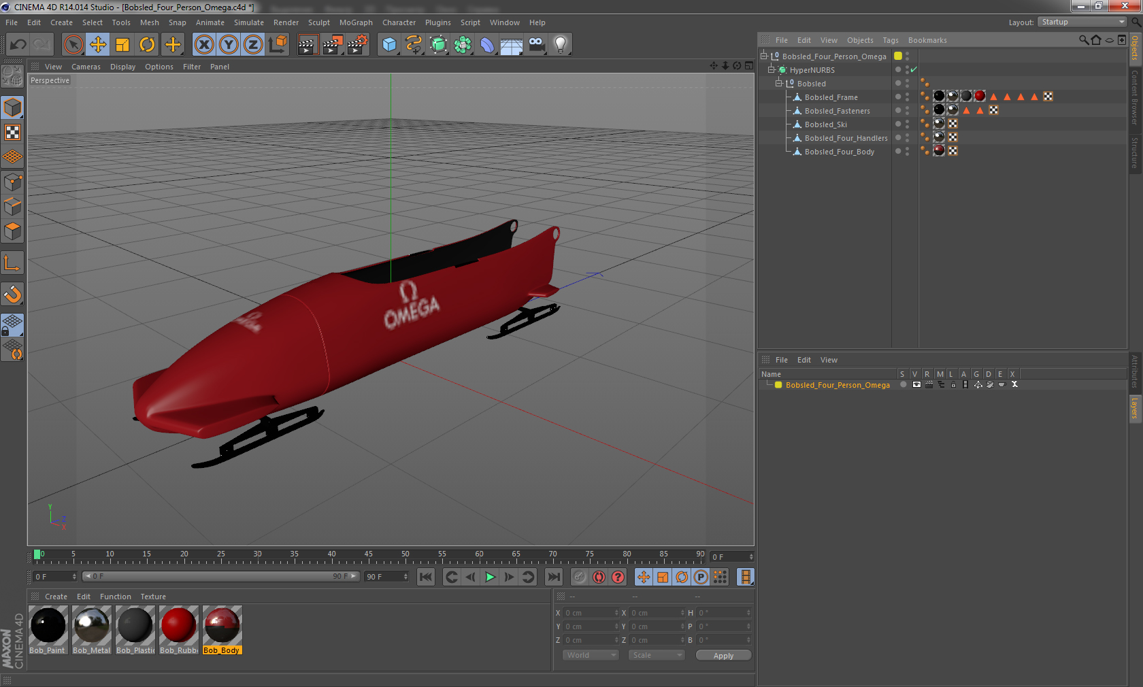
Task: Toggle Bobsled_Ski visibility dots
Action: click(x=907, y=124)
